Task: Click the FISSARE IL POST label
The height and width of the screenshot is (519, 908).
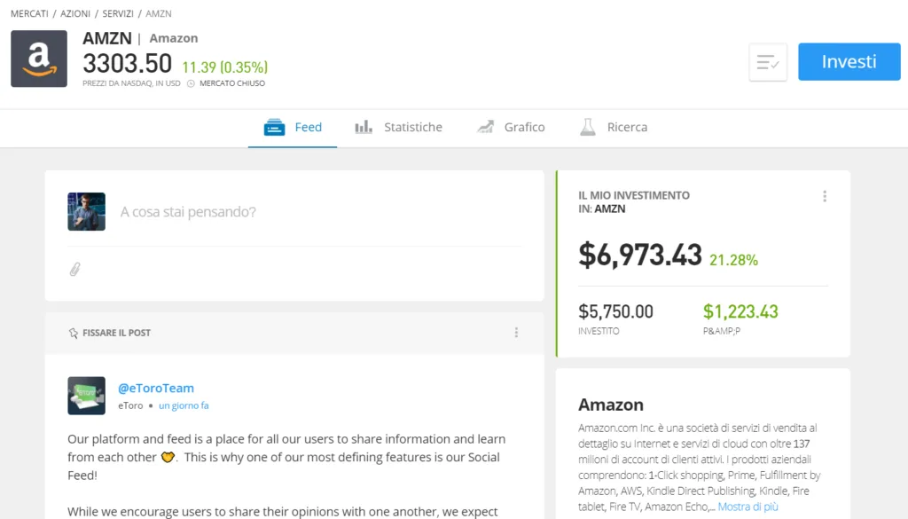Action: pos(116,333)
